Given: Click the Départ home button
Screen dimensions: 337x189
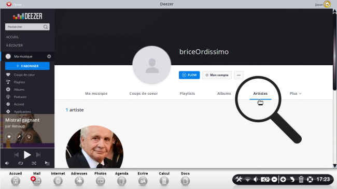Looking at the screenshot, I should 327,4.
